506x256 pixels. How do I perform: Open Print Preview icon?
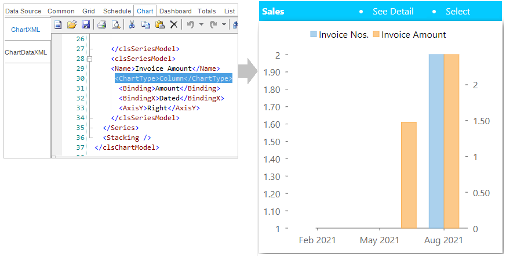coord(115,24)
